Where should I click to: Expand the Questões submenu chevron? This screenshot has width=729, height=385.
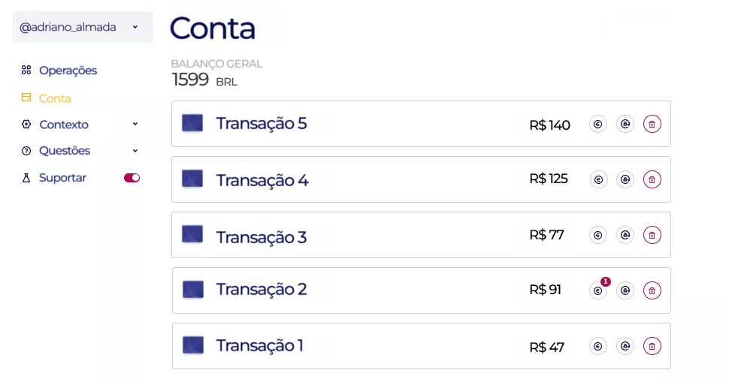[135, 150]
